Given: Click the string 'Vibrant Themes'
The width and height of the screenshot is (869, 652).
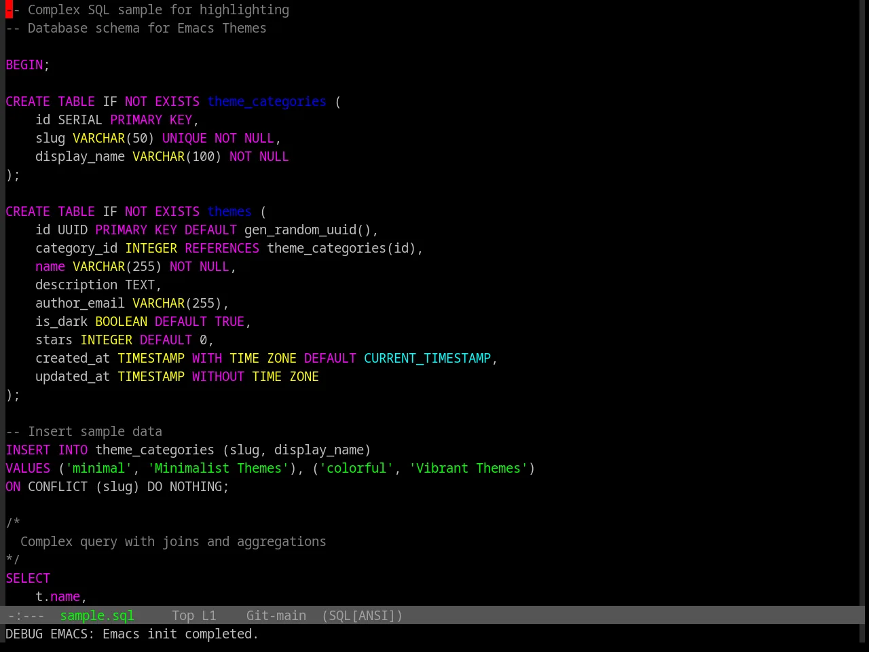Looking at the screenshot, I should pos(468,468).
